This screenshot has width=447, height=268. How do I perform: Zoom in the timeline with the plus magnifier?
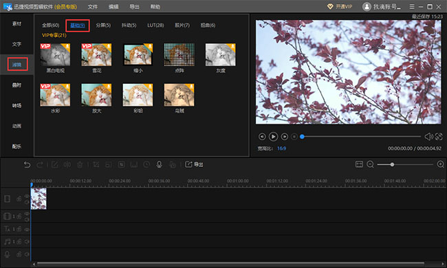(x=440, y=164)
